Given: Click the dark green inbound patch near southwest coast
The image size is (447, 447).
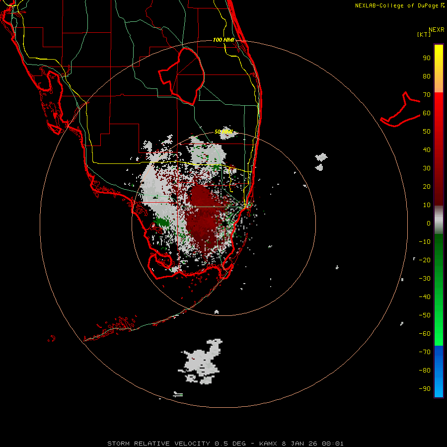Looking at the screenshot, I should [x=162, y=222].
